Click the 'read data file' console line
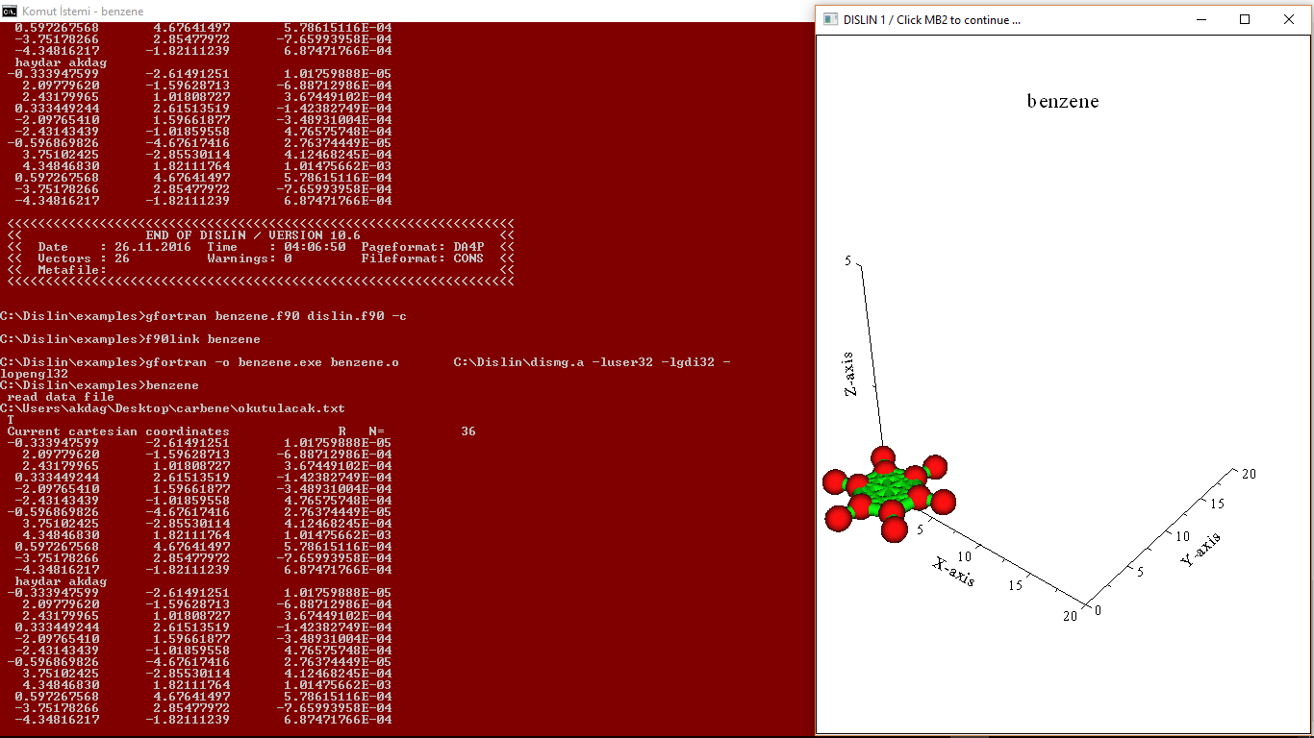Screen dimensions: 1314x738 click(x=61, y=397)
